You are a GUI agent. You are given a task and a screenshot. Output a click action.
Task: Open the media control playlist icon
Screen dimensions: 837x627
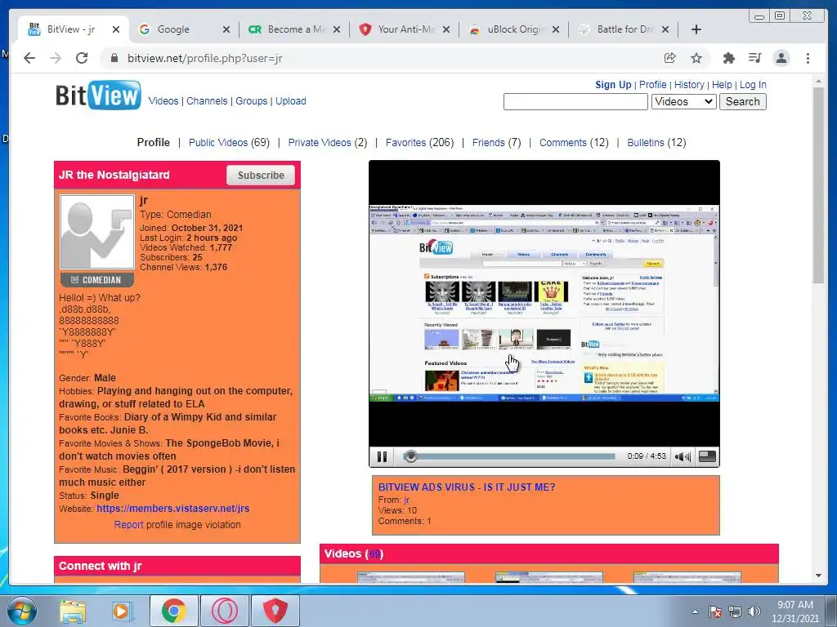tap(754, 58)
